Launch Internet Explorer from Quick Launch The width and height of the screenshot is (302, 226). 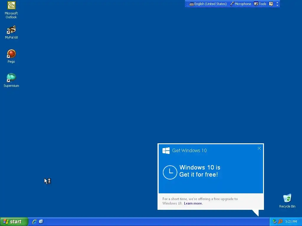click(35, 222)
